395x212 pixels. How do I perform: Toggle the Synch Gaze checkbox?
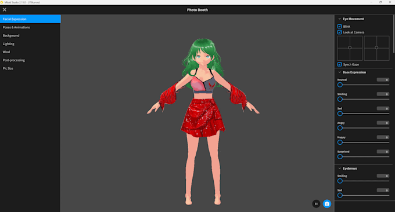point(340,64)
